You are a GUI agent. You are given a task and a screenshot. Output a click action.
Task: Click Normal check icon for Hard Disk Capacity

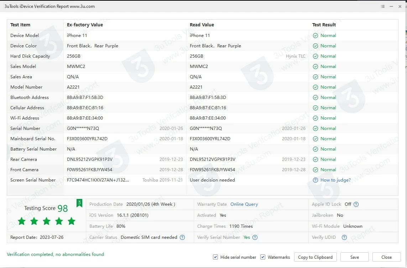click(x=315, y=56)
